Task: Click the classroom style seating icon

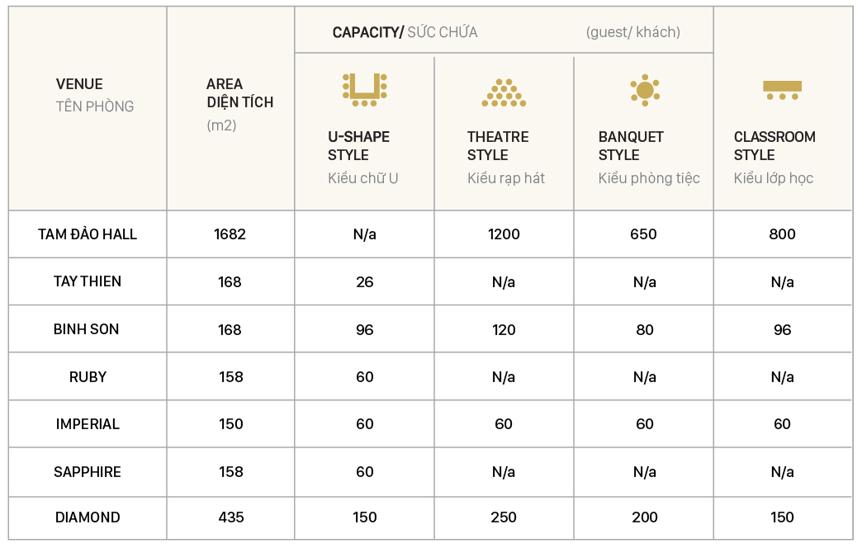Action: click(x=782, y=90)
